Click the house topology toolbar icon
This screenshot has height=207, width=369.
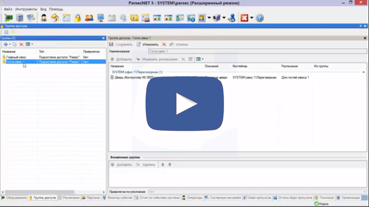click(55, 18)
